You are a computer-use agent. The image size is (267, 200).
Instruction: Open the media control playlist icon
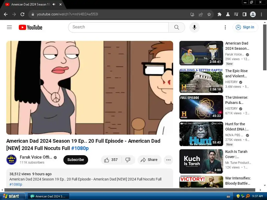tap(236, 15)
